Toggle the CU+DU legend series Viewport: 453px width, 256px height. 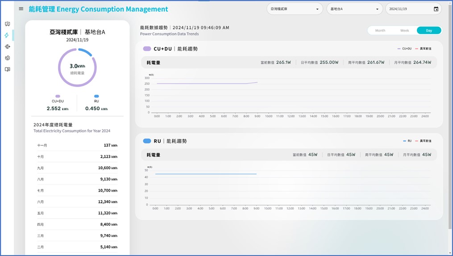tap(404, 49)
